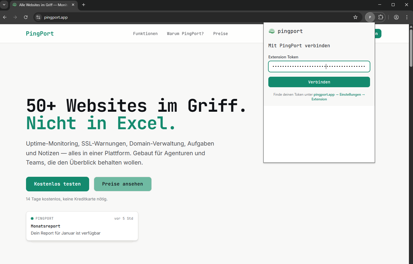Image resolution: width=413 pixels, height=264 pixels.
Task: Expand the tab search dropdown arrow
Action: 4,5
